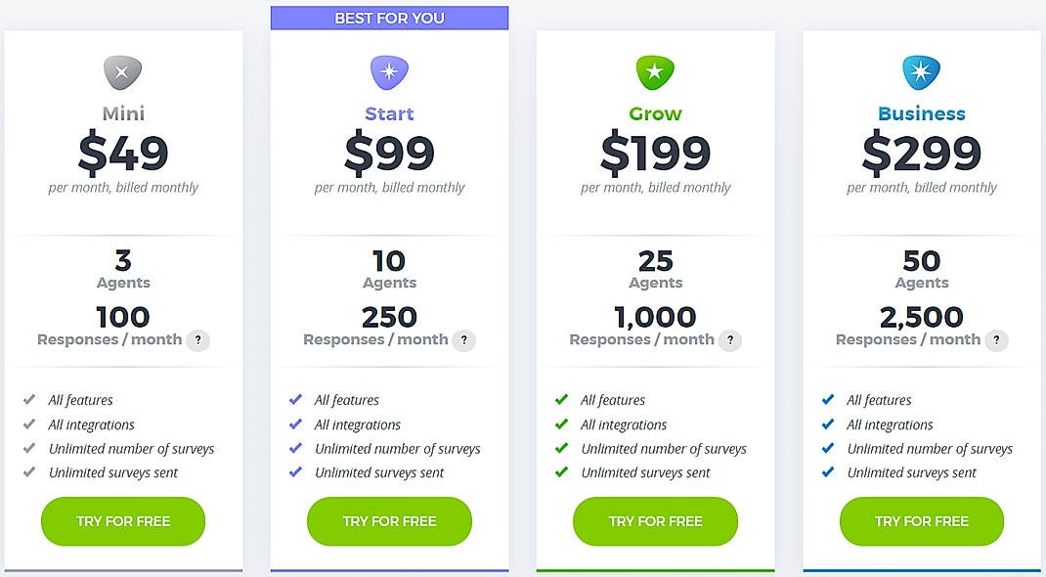Click Unlimited surveys sent checkmark in Business
This screenshot has width=1046, height=577.
pos(828,472)
